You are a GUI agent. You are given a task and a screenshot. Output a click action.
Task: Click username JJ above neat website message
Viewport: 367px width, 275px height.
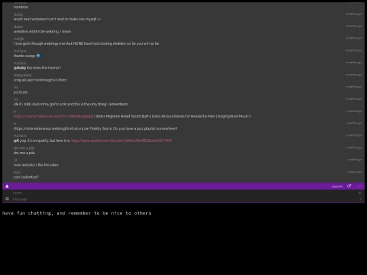coord(15,160)
